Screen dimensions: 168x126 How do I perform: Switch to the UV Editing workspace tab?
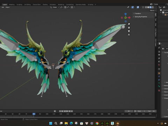point(27,5)
